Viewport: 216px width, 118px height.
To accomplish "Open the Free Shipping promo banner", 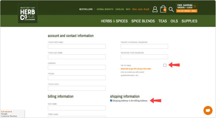I will [x=187, y=8].
